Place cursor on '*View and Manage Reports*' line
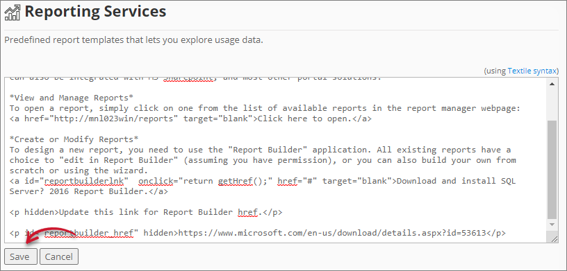 click(x=72, y=98)
